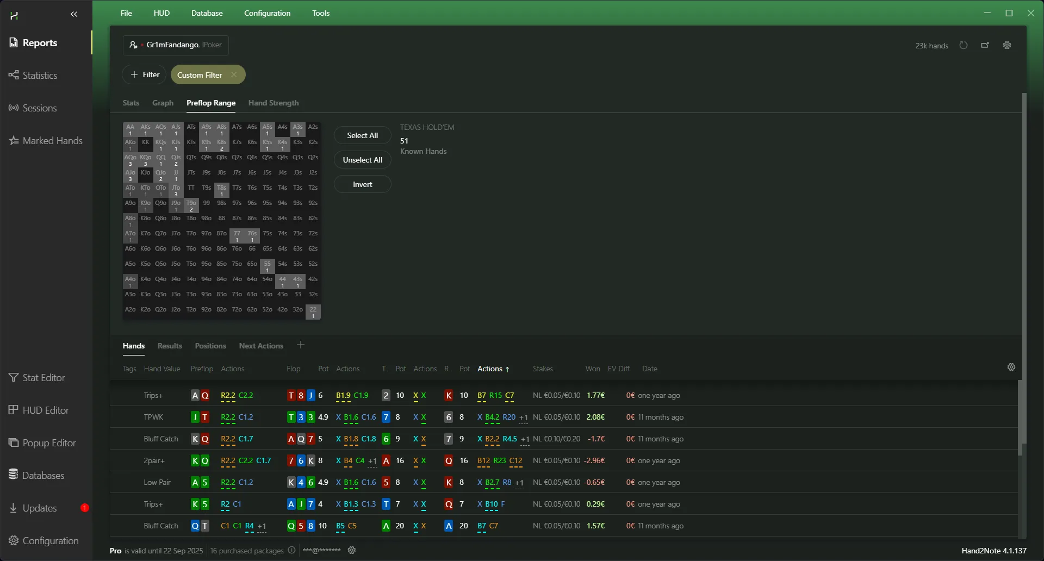Click the Invert button
Image resolution: width=1044 pixels, height=561 pixels.
click(x=362, y=184)
